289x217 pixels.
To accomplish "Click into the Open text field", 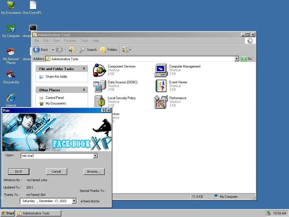I will pos(57,156).
